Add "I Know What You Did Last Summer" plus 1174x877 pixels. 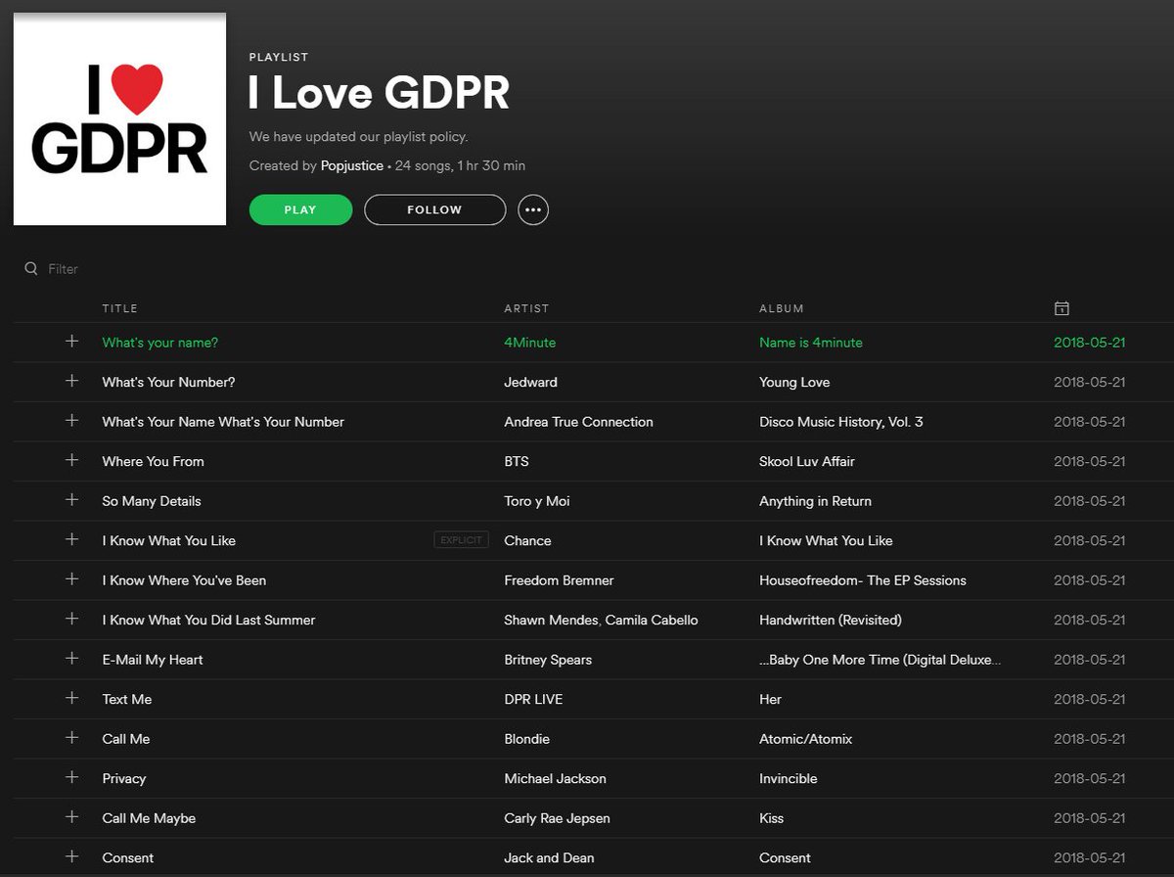tap(71, 619)
